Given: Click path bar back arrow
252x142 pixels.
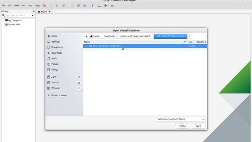Looking at the screenshot, I should [x=87, y=36].
